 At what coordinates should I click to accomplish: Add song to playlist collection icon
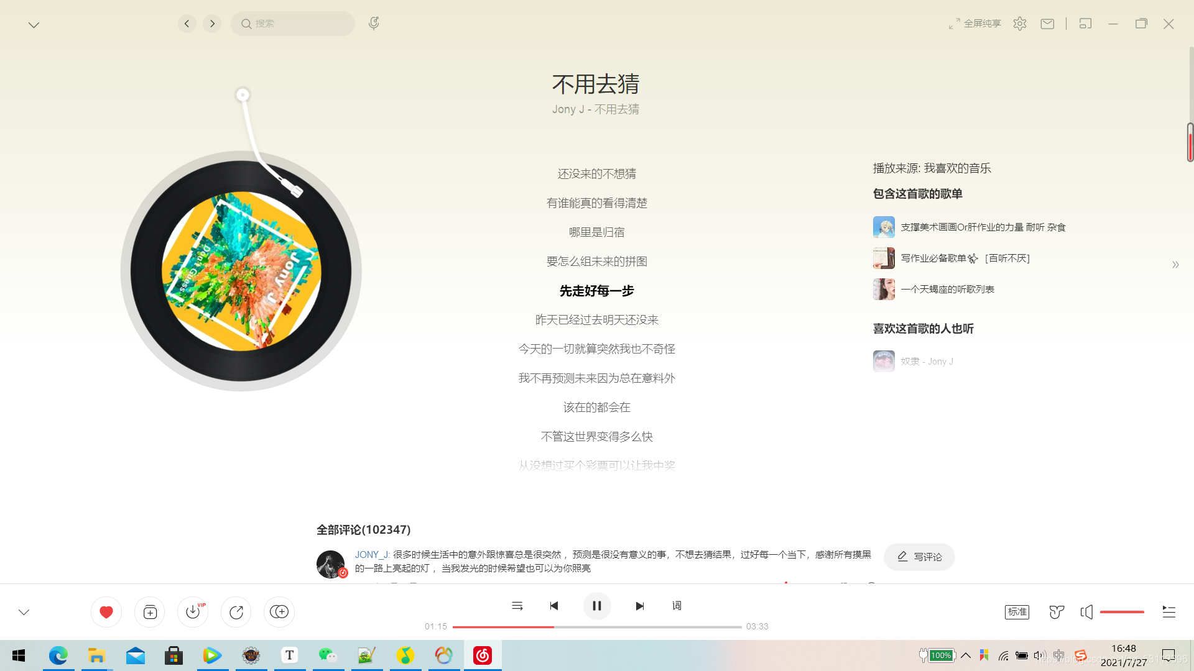150,612
